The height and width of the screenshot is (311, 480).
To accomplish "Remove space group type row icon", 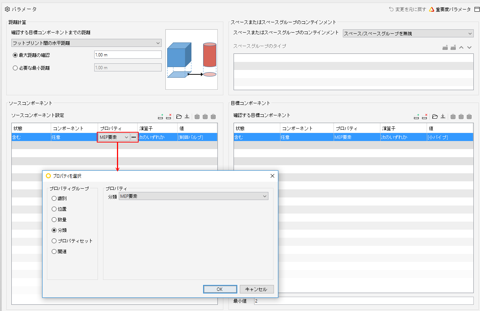I will pos(453,48).
